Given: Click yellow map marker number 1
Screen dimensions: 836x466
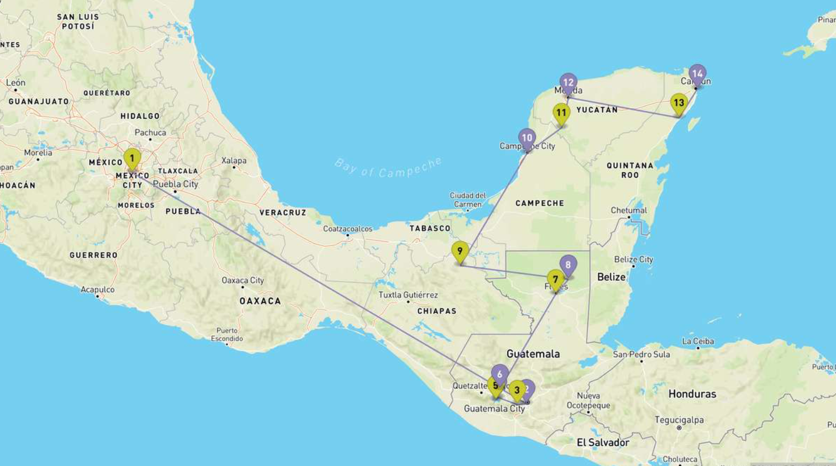Looking at the screenshot, I should [x=132, y=159].
